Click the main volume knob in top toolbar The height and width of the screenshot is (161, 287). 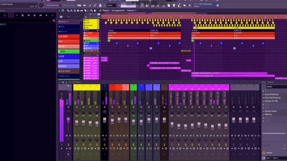41,5
